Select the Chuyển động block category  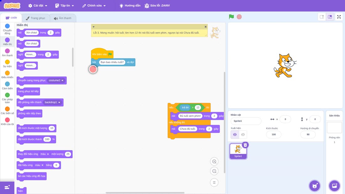point(7,29)
